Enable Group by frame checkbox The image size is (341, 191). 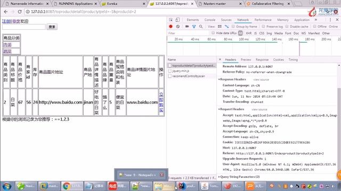click(233, 27)
